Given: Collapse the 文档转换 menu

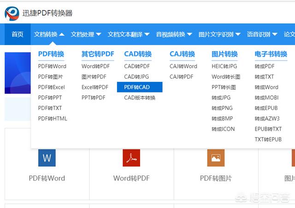Looking at the screenshot, I should (x=49, y=34).
